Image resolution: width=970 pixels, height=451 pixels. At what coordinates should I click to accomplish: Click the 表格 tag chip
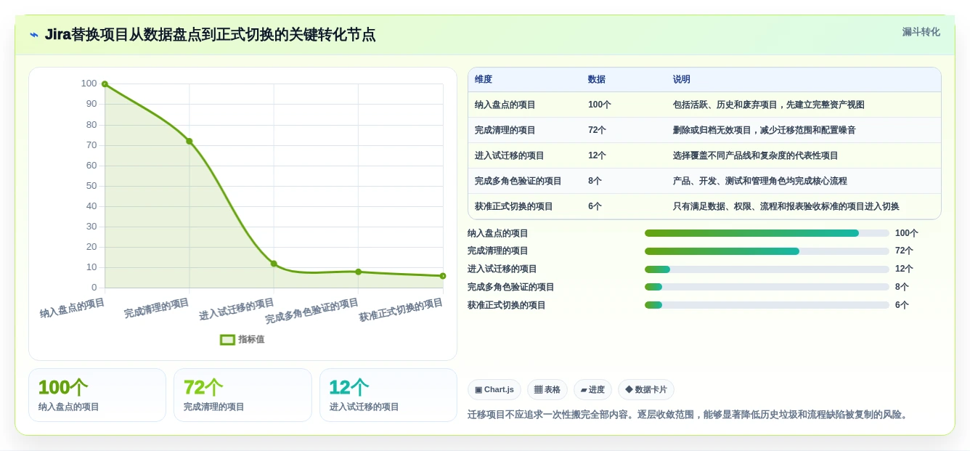[x=547, y=390]
